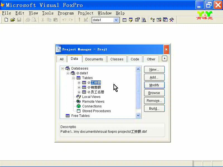Image resolution: width=223 pixels, height=167 pixels.
Task: Expand the 员工名册 table node
Action: pyautogui.click(x=79, y=92)
